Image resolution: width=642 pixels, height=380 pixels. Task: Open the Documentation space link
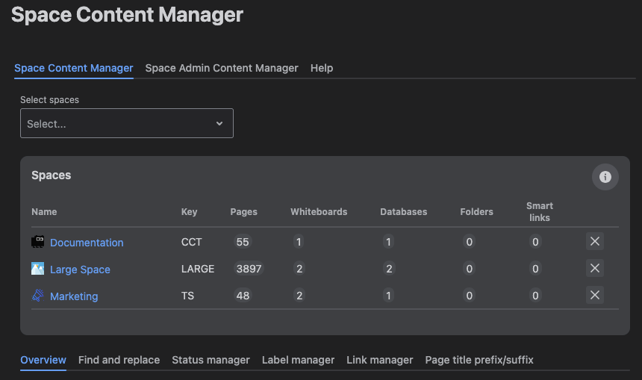point(87,243)
